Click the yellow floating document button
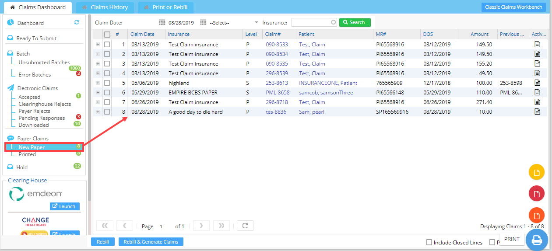Image resolution: width=552 pixels, height=251 pixels. (537, 172)
